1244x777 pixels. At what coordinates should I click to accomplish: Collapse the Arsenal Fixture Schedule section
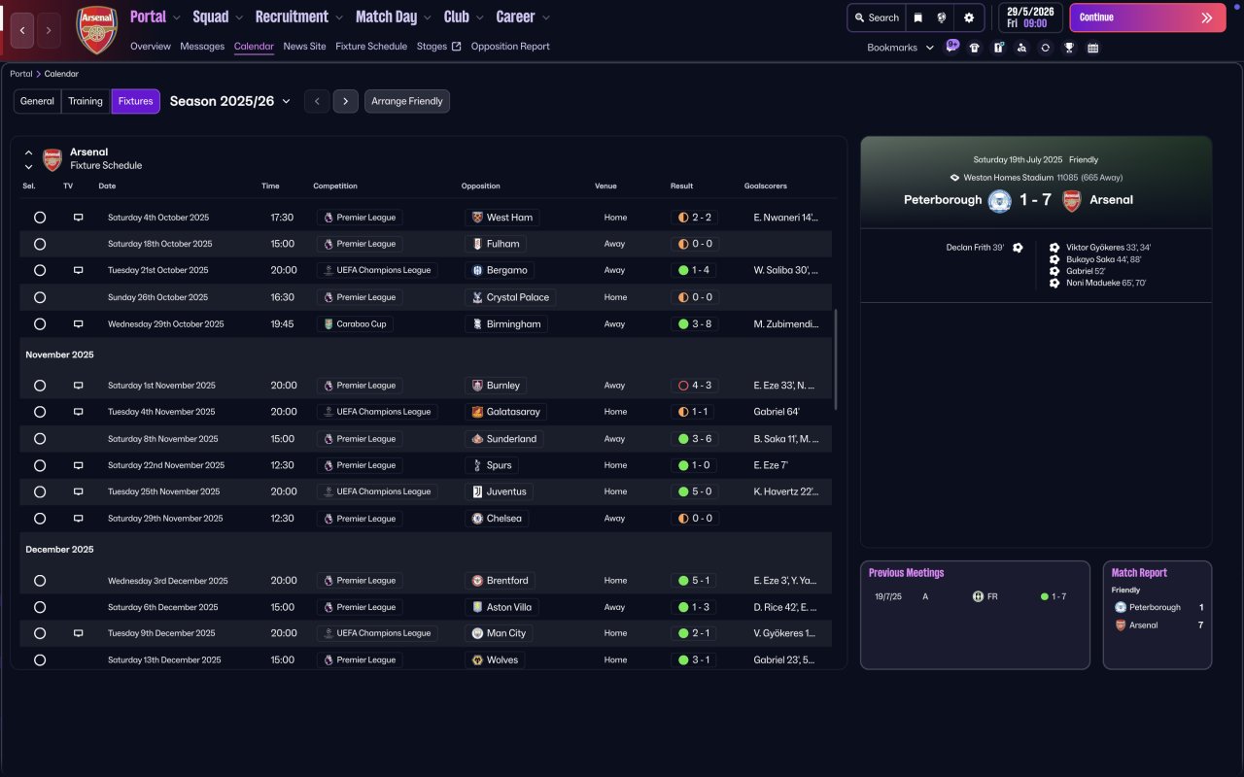(x=28, y=152)
